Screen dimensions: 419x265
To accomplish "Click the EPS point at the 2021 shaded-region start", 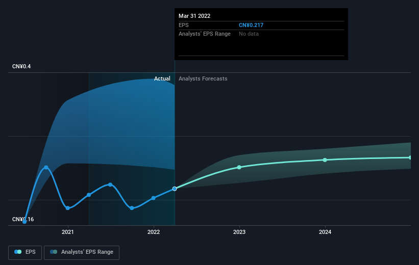I will (89, 195).
